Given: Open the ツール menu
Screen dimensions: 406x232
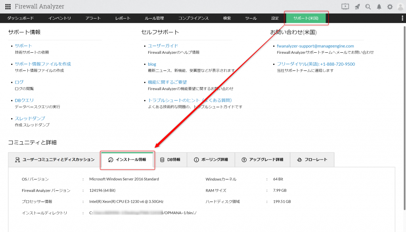Looking at the screenshot, I should point(251,18).
